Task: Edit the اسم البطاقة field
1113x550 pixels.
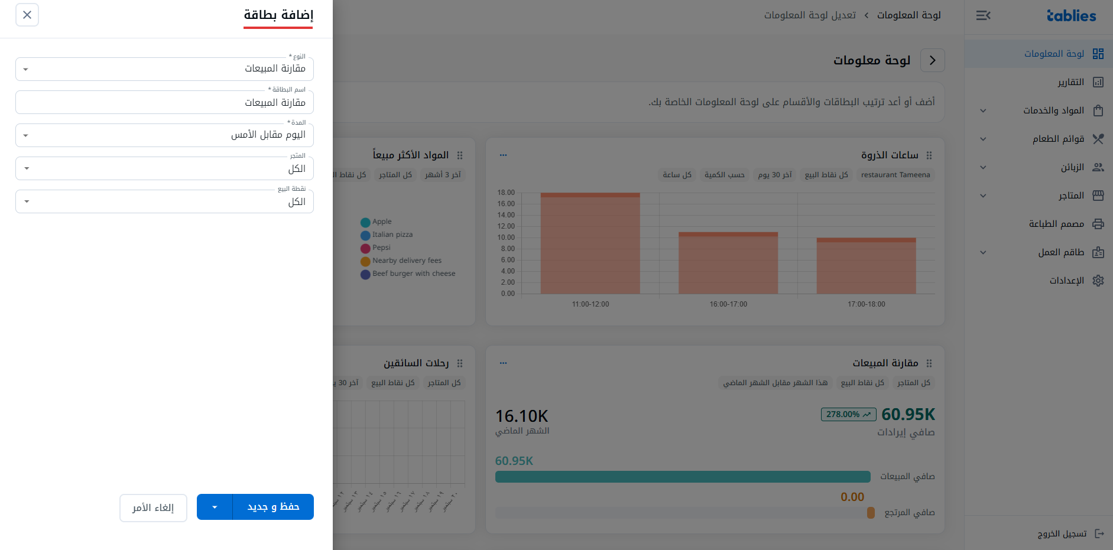Action: pos(164,102)
